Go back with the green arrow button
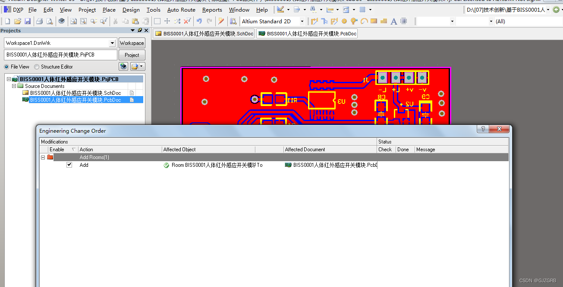This screenshot has height=287, width=563. click(556, 9)
